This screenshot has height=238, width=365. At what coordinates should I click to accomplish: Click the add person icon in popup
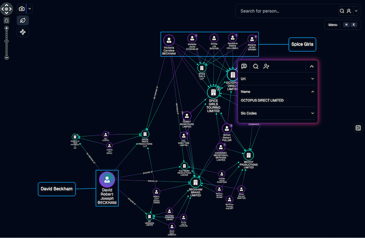[266, 66]
